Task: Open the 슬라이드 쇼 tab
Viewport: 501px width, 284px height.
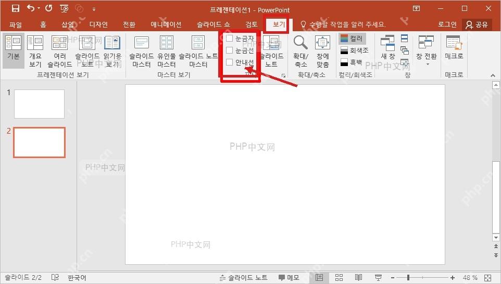Action: tap(213, 24)
